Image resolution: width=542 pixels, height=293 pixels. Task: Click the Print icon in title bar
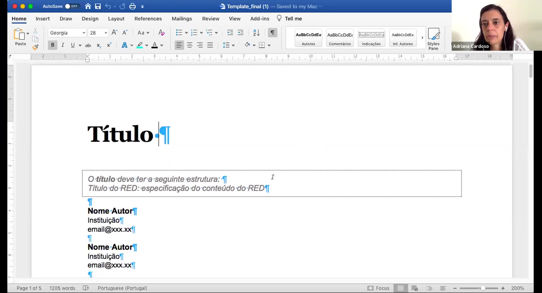pyautogui.click(x=132, y=6)
